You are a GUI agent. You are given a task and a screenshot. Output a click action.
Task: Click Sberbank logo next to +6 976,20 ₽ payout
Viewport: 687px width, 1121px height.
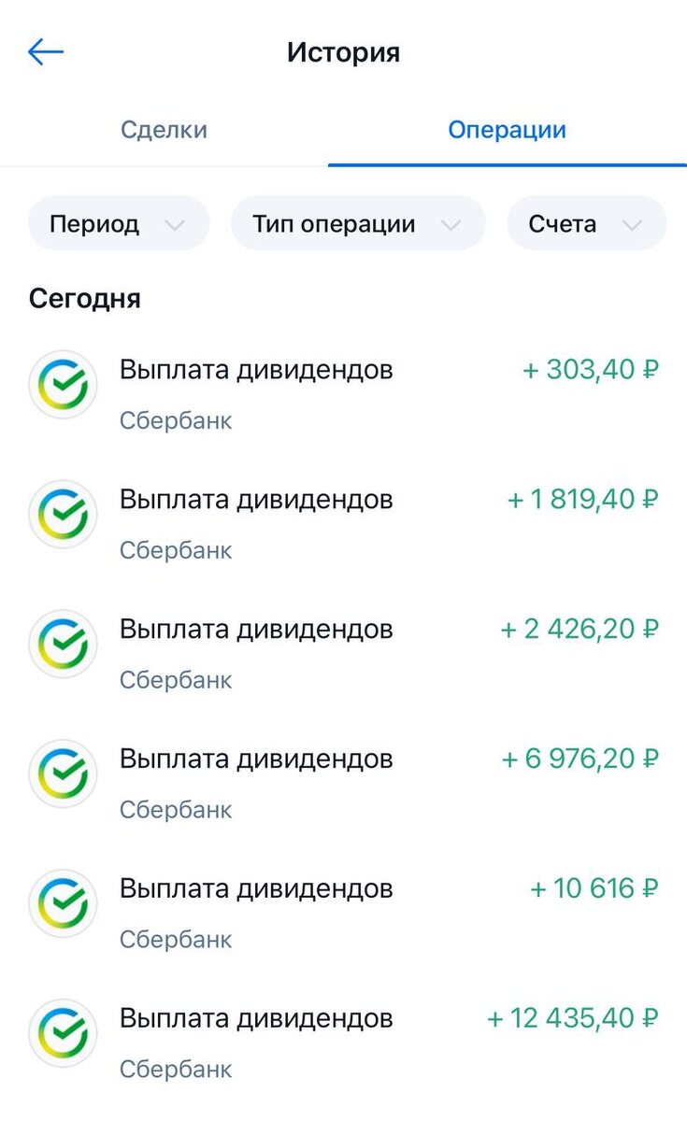64,773
